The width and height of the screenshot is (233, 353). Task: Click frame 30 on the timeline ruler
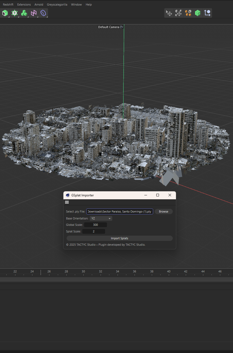[x=83, y=272]
